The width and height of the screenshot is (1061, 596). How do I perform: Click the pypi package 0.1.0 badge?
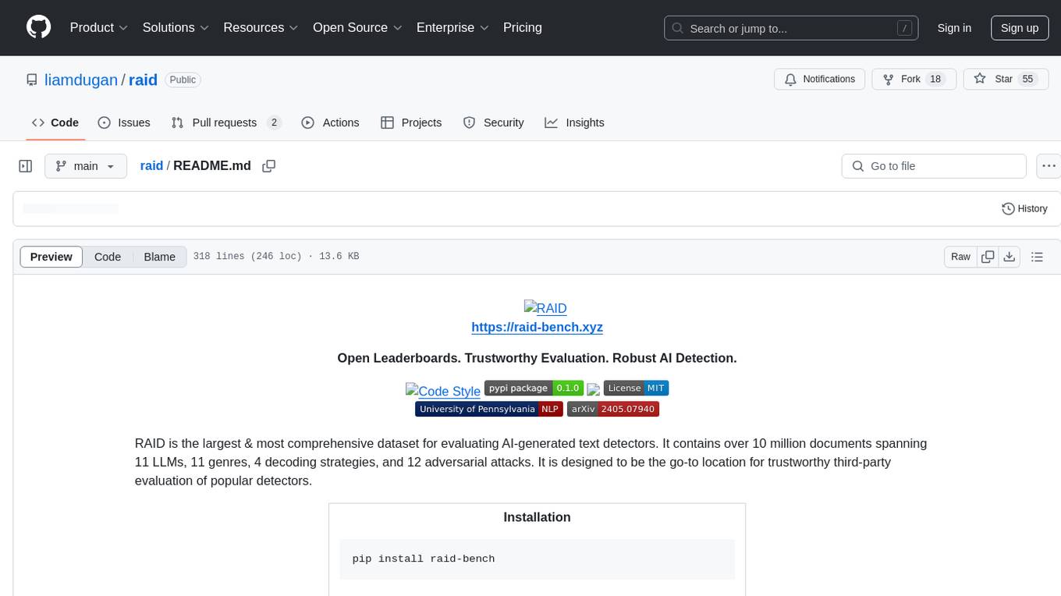[534, 388]
